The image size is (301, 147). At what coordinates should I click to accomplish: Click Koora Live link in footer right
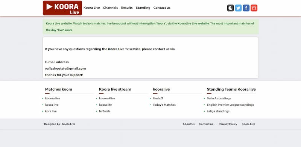coord(248,124)
